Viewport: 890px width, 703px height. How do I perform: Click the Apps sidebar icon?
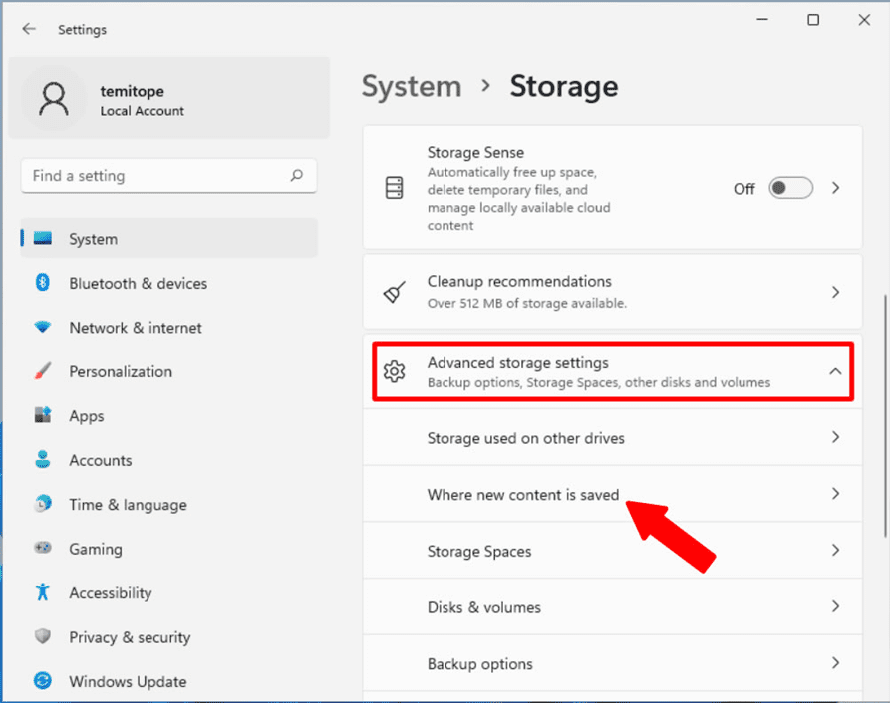43,416
